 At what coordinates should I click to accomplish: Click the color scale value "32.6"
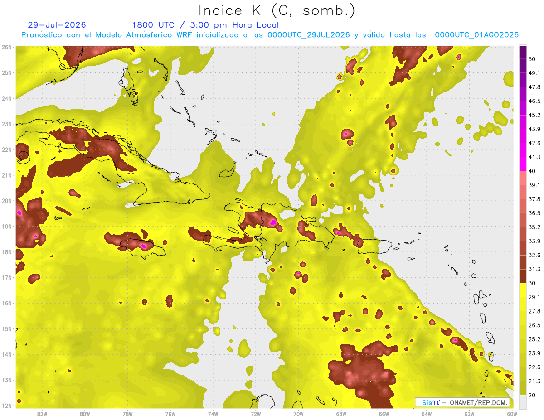(534, 255)
